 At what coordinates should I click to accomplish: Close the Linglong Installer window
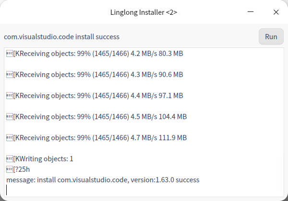[x=276, y=12]
